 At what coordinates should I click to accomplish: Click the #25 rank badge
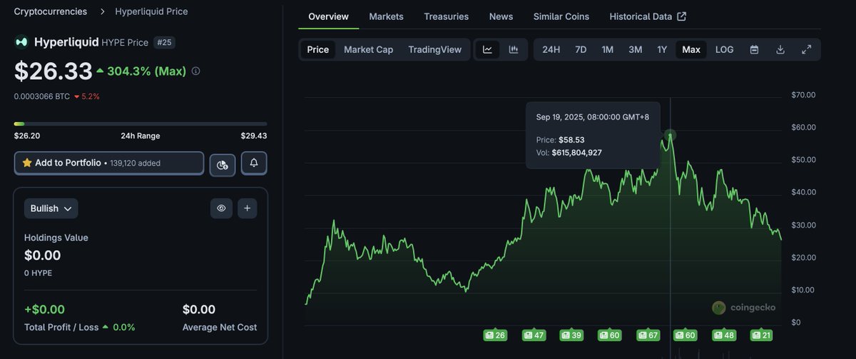pyautogui.click(x=164, y=42)
